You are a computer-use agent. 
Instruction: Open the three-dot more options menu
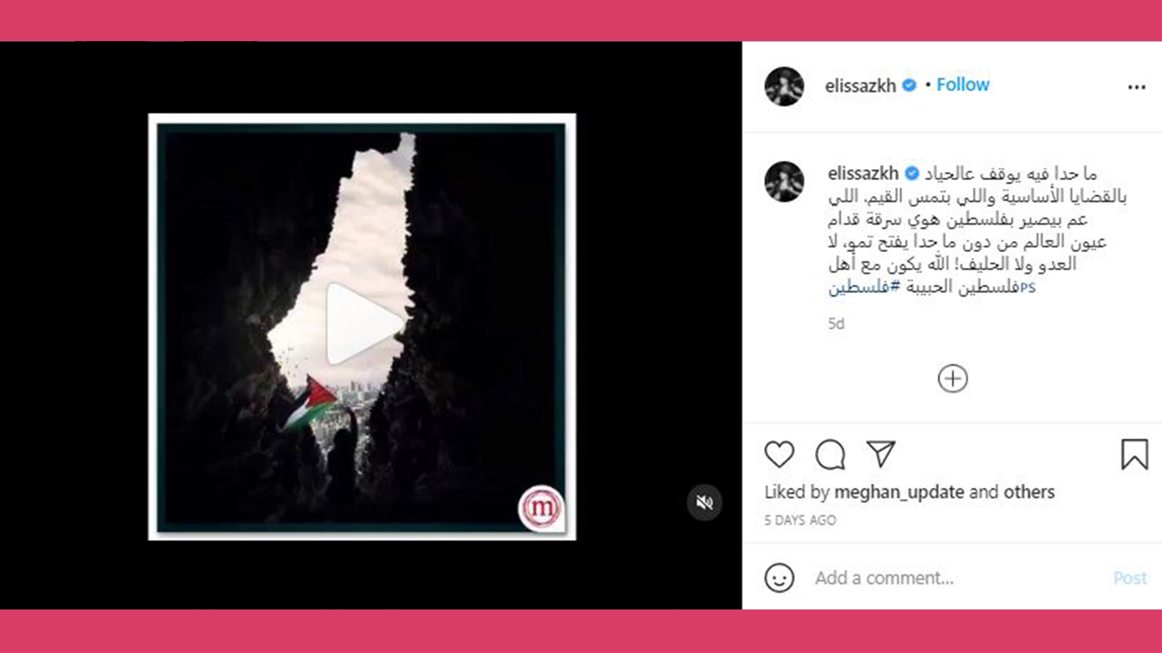[1137, 87]
